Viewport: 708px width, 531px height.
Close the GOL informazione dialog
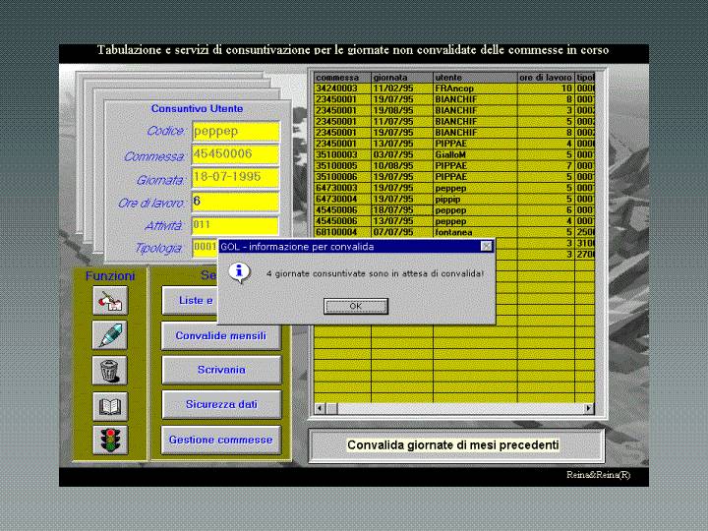coord(486,247)
